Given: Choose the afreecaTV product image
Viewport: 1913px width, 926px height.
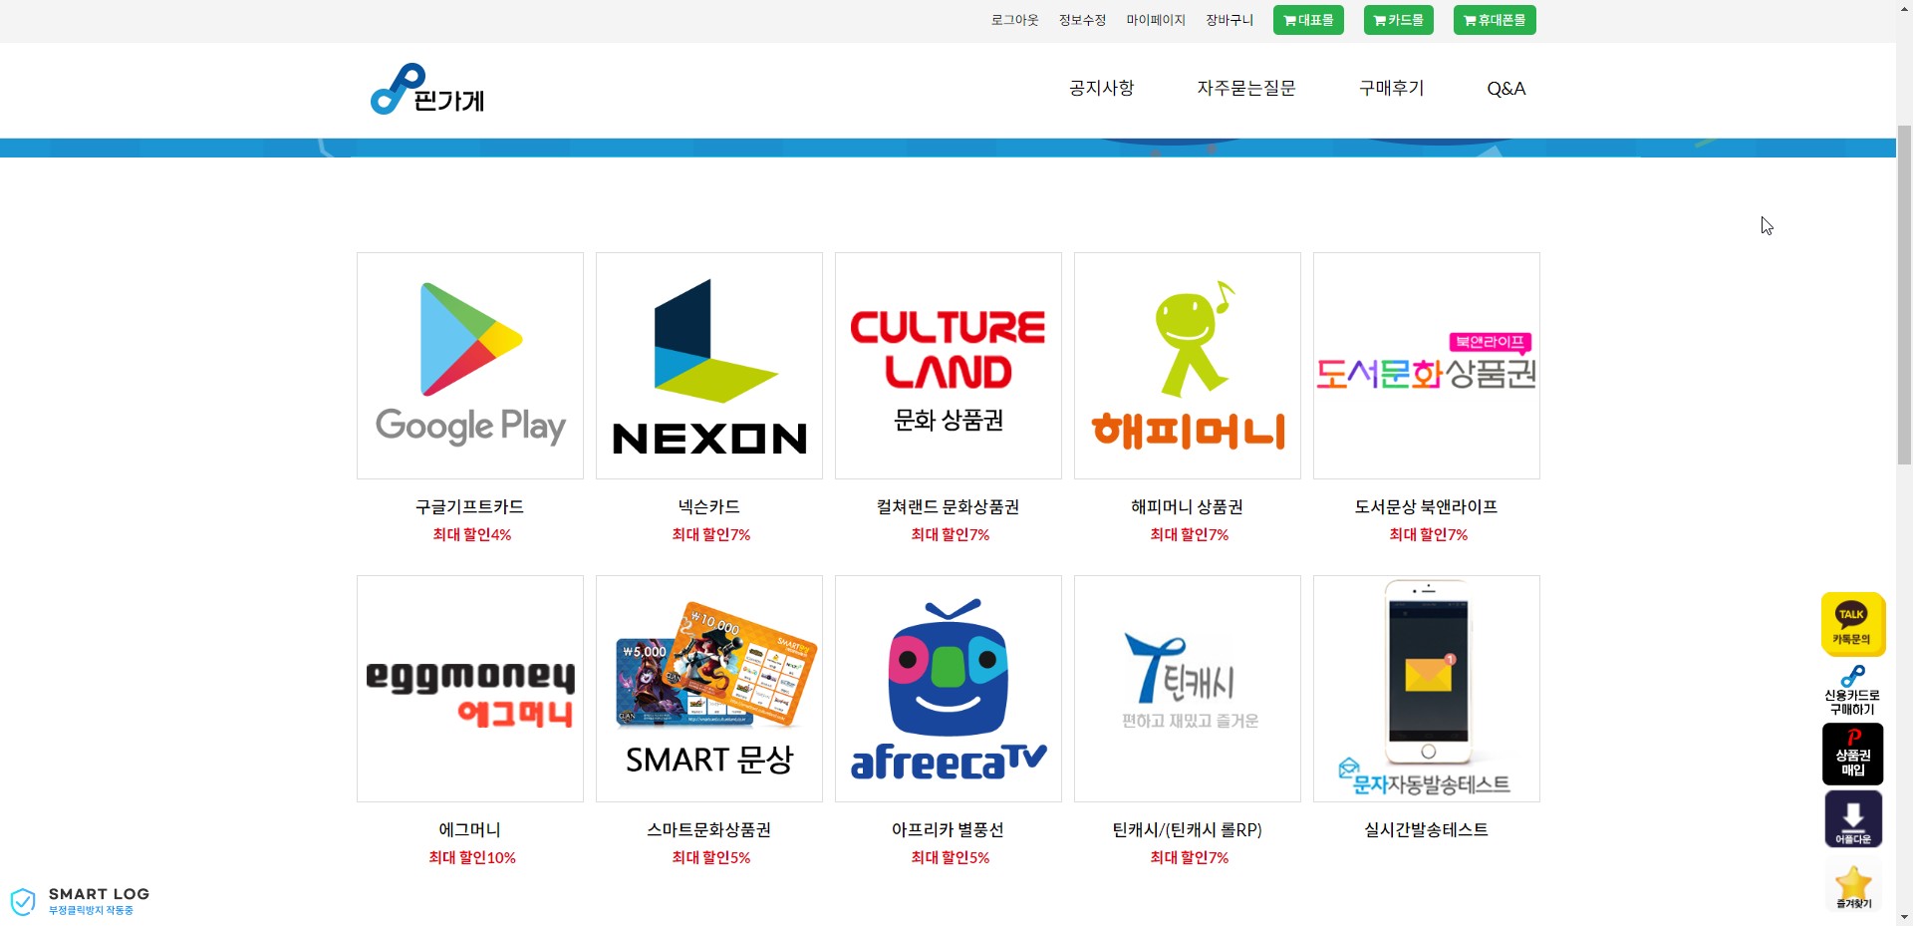Looking at the screenshot, I should coord(949,689).
